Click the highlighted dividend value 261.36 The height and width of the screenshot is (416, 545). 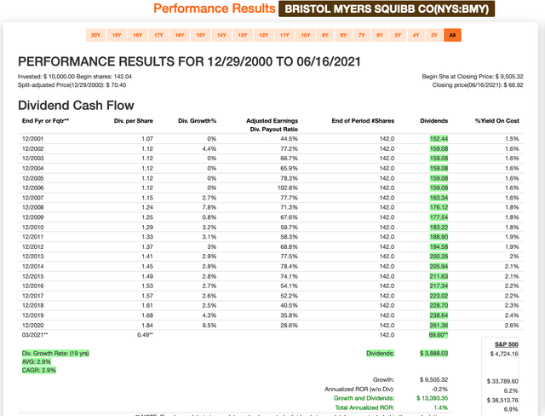click(x=439, y=326)
